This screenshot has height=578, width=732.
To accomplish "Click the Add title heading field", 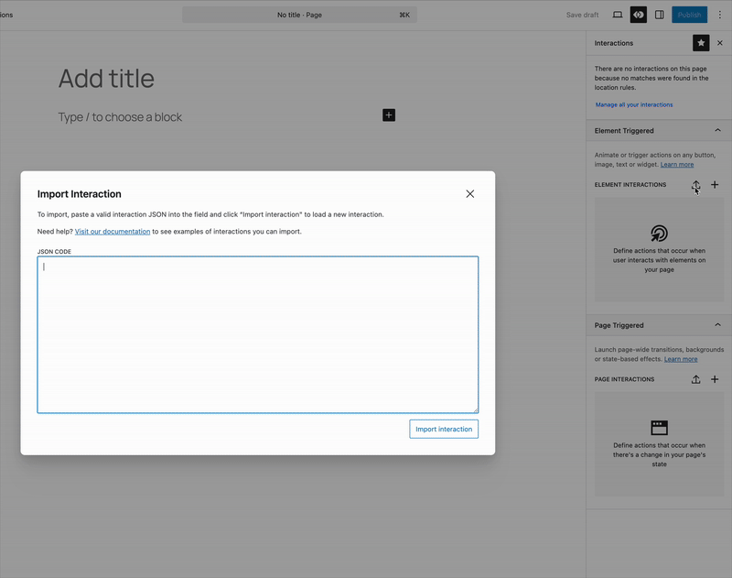I will point(106,79).
